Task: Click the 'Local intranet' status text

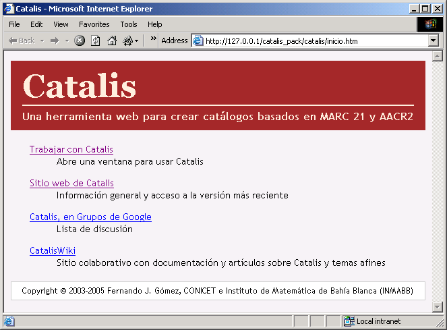Action: [378, 321]
